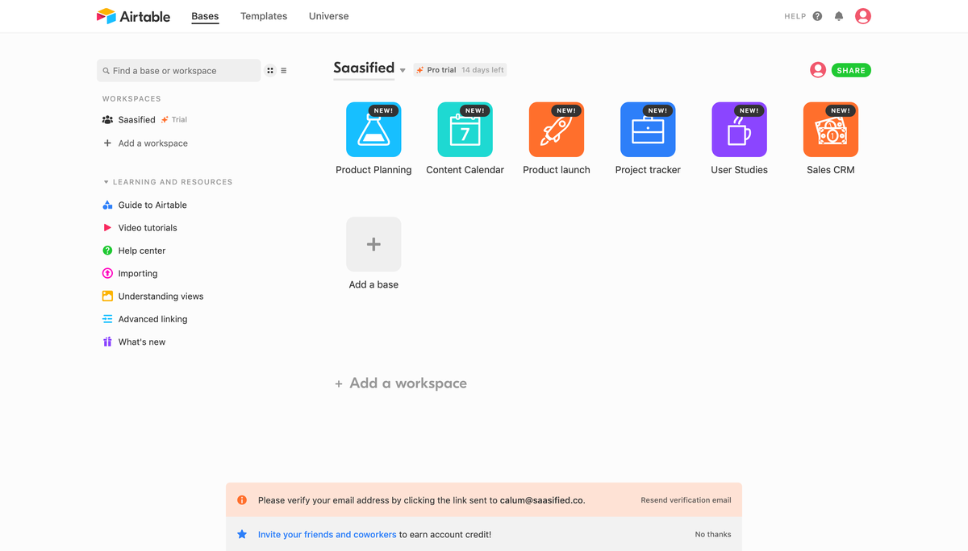Image resolution: width=968 pixels, height=551 pixels.
Task: Click the NEW! badge on Sales CRM
Action: click(x=841, y=110)
